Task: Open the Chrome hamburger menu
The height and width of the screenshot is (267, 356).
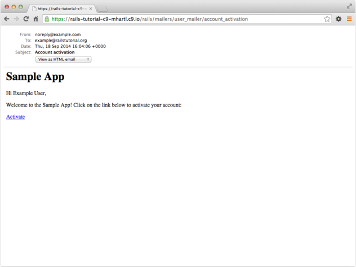Action: 349,19
